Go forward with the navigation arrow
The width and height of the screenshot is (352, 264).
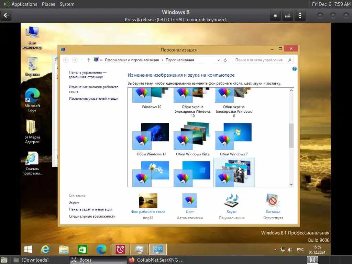coord(75,60)
